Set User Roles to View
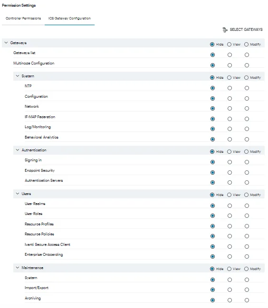This screenshot has height=308, width=268. pyautogui.click(x=230, y=215)
